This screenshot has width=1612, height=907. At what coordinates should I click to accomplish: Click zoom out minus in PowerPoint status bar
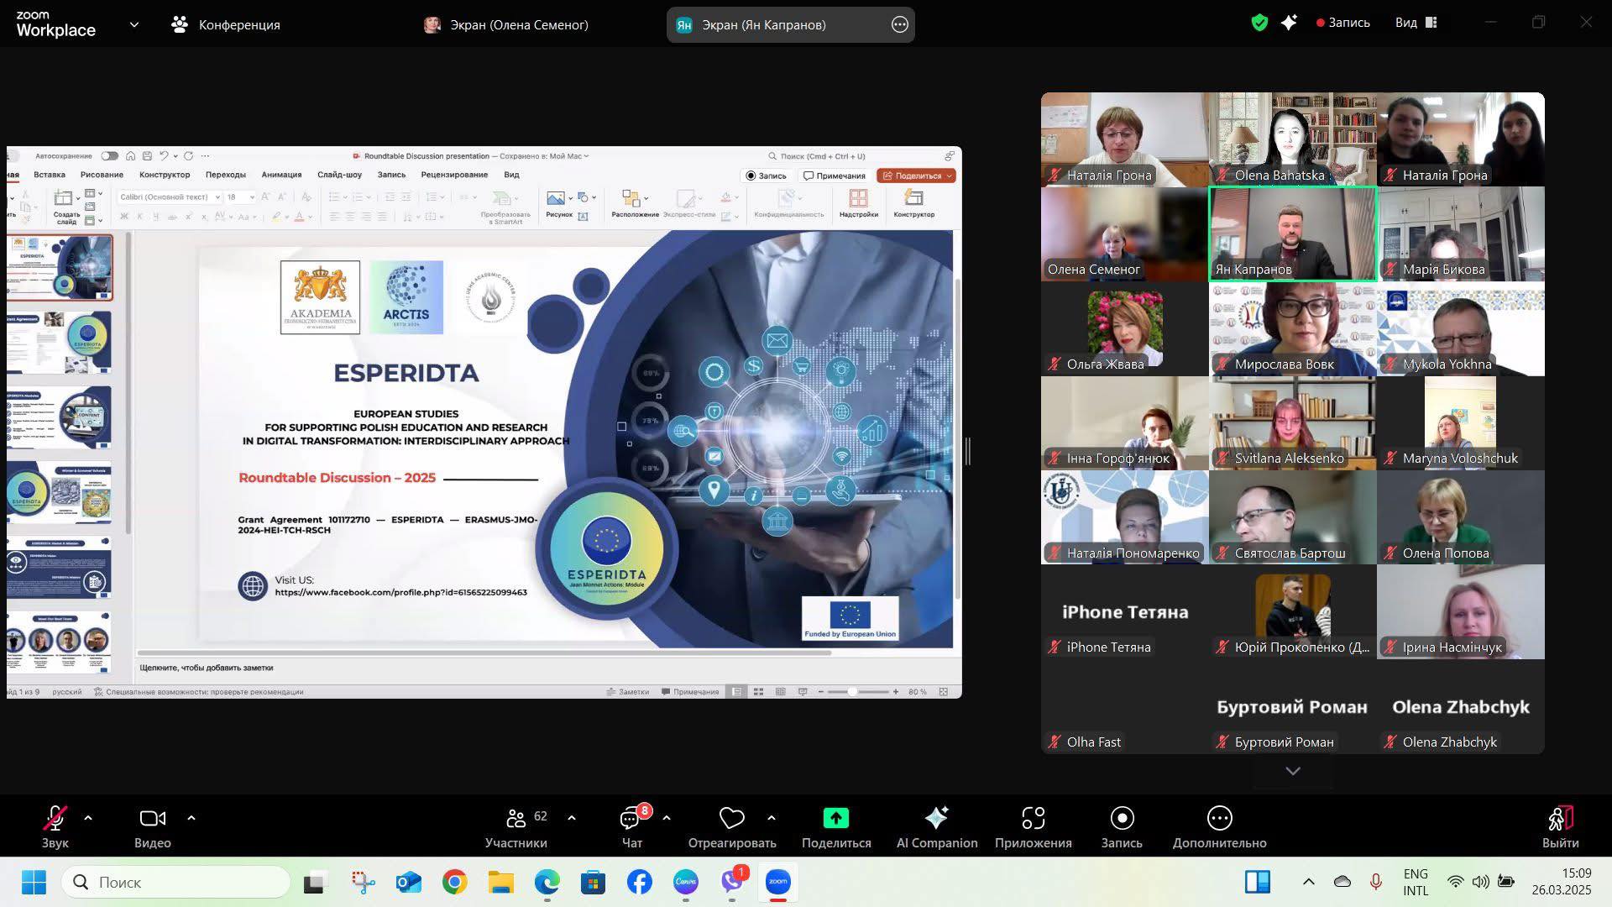point(820,692)
